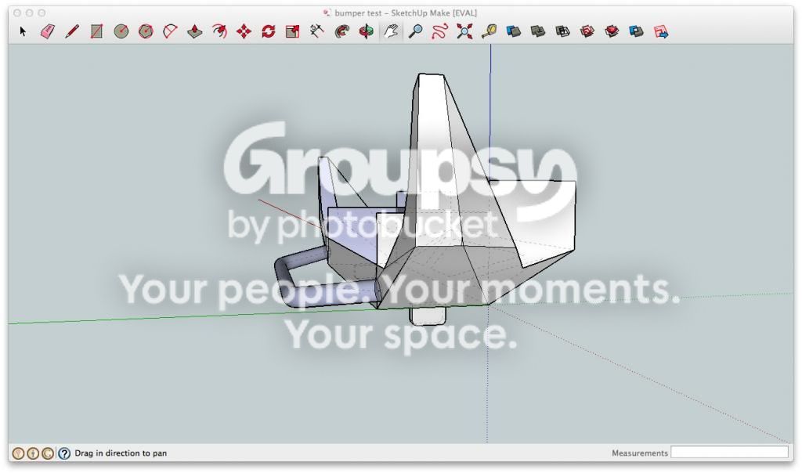The height and width of the screenshot is (473, 802).
Task: Select the Push/Pull tool
Action: tap(195, 31)
